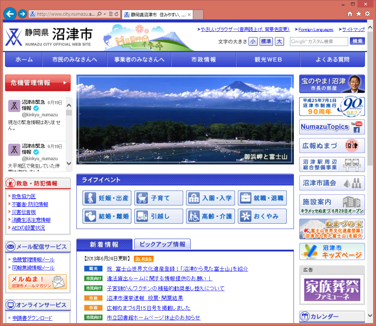Switch to the 新着情報 tab
Viewport: 376px width, 326px height.
[x=104, y=244]
